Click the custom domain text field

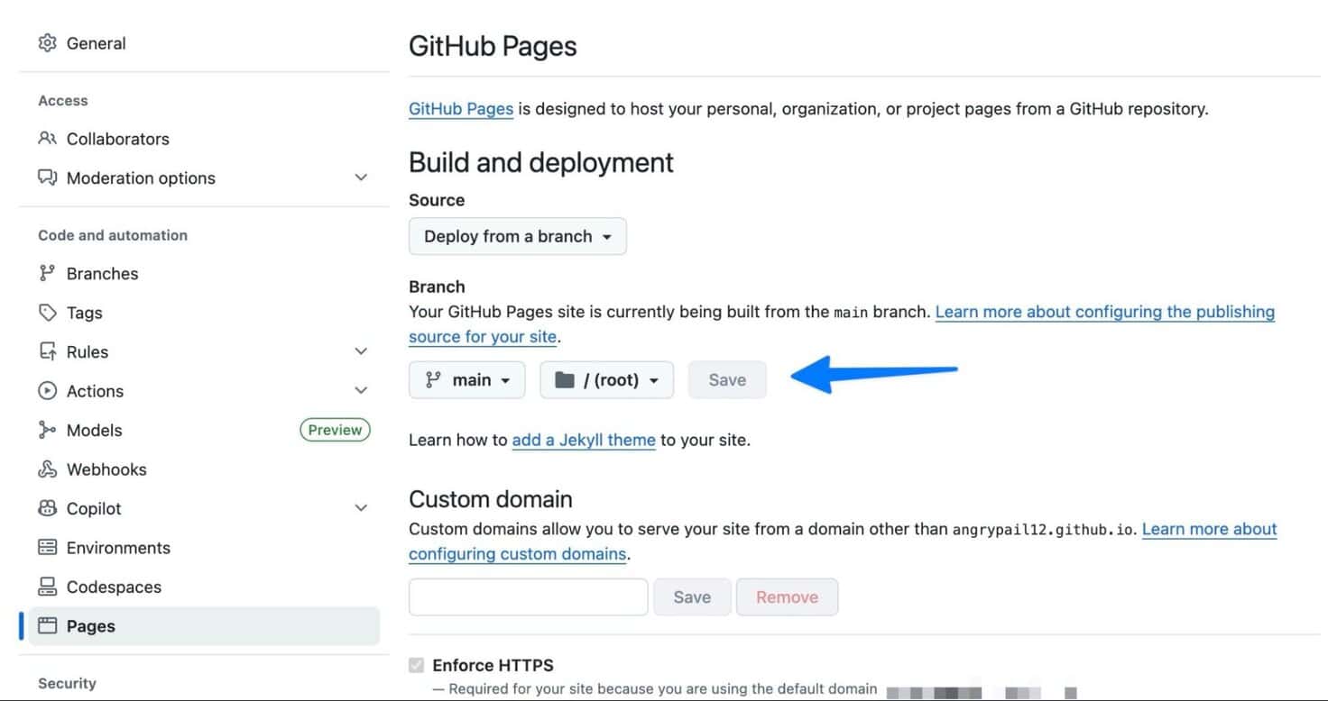pyautogui.click(x=529, y=597)
